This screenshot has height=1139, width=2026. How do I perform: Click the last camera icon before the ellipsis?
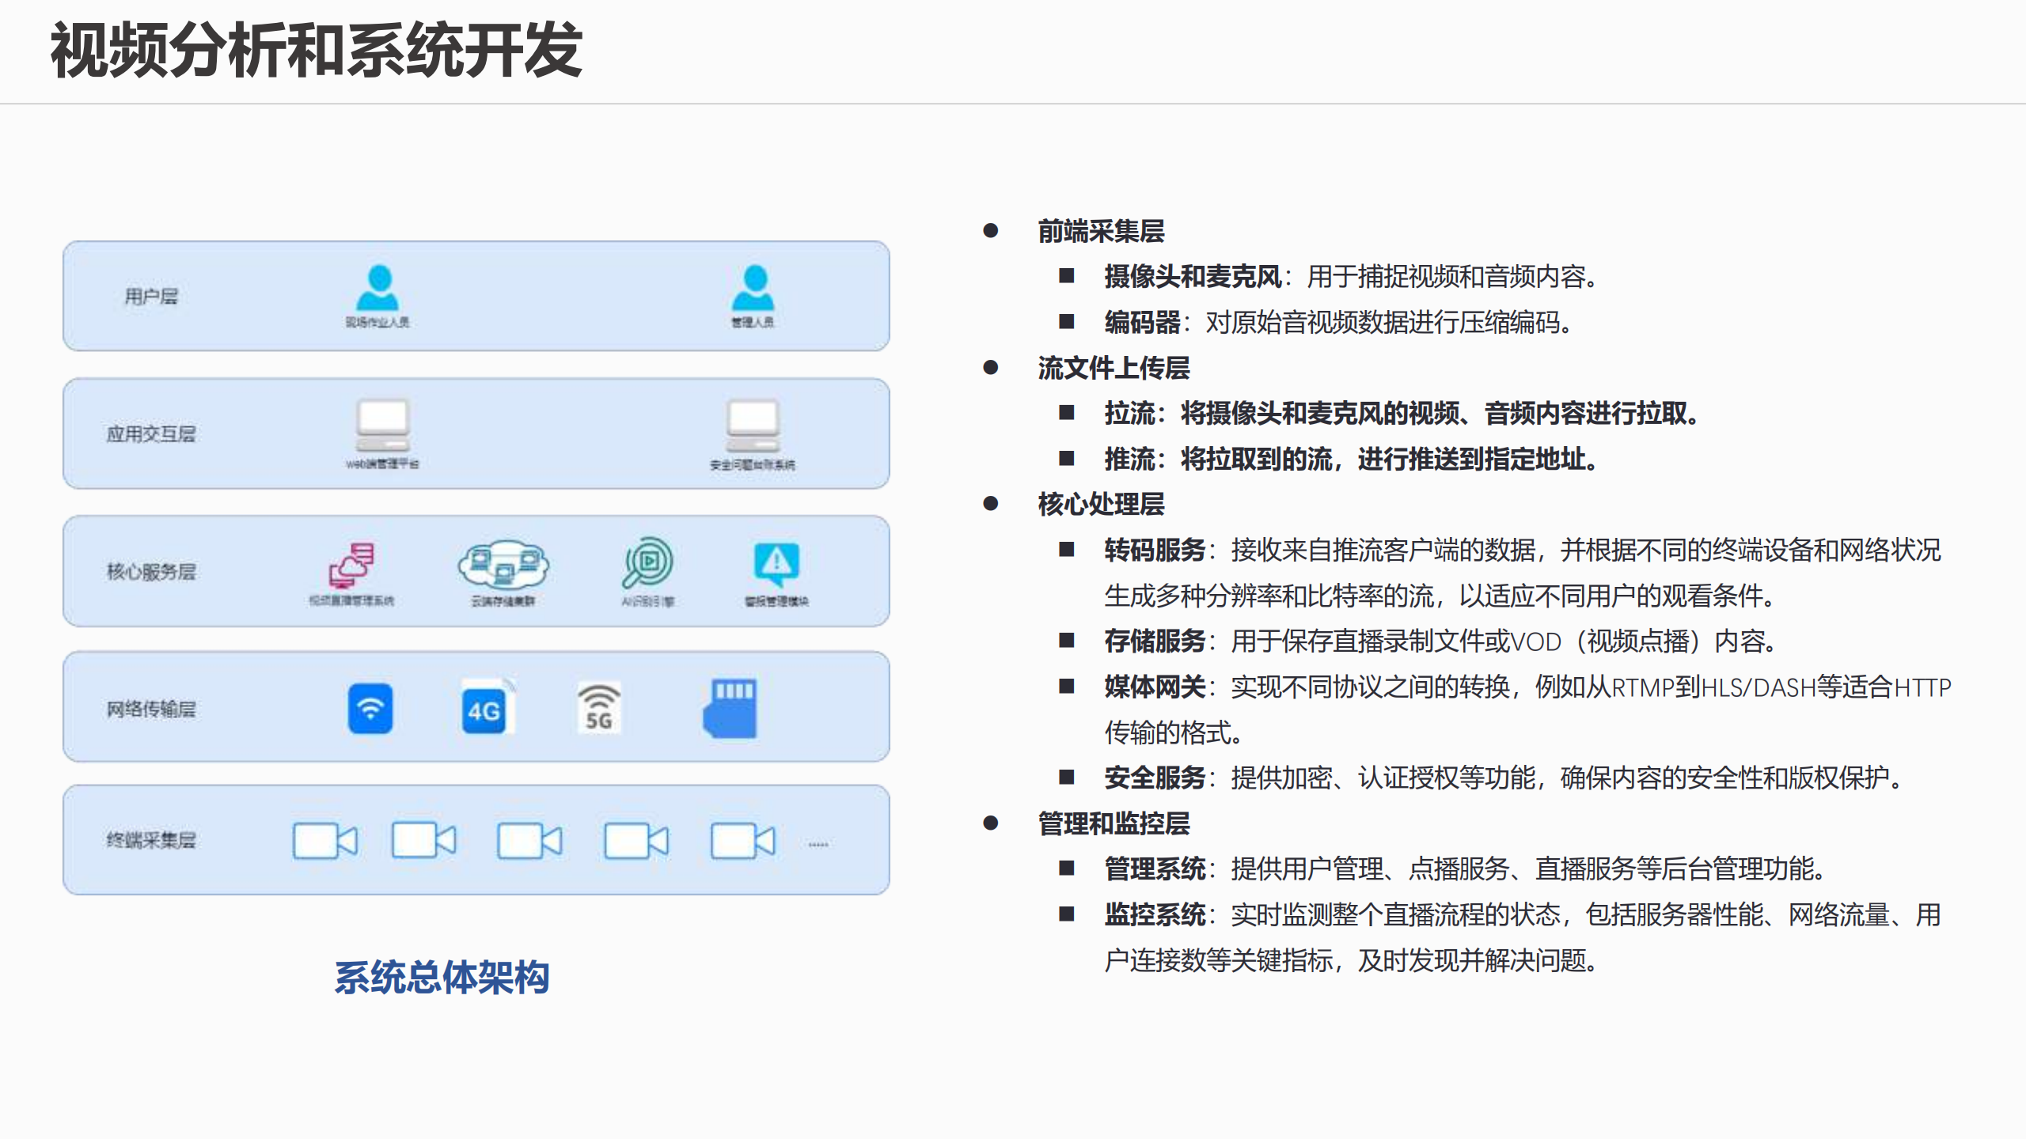click(742, 840)
